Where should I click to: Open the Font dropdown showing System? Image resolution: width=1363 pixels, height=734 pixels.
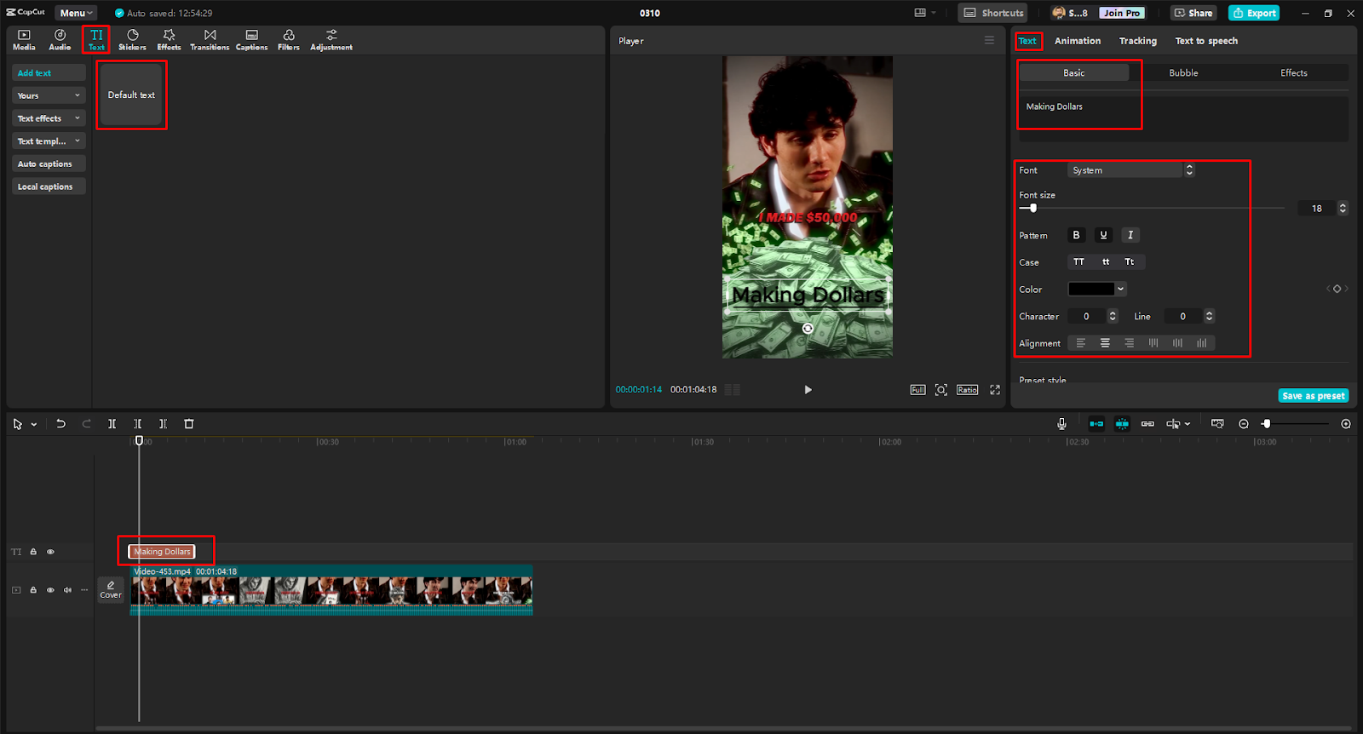pyautogui.click(x=1130, y=170)
